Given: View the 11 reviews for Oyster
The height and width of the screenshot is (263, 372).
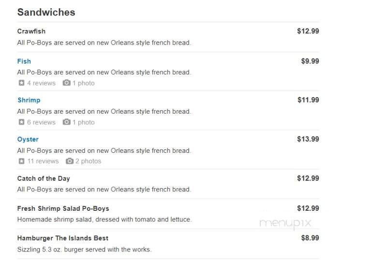Looking at the screenshot, I should tap(43, 161).
